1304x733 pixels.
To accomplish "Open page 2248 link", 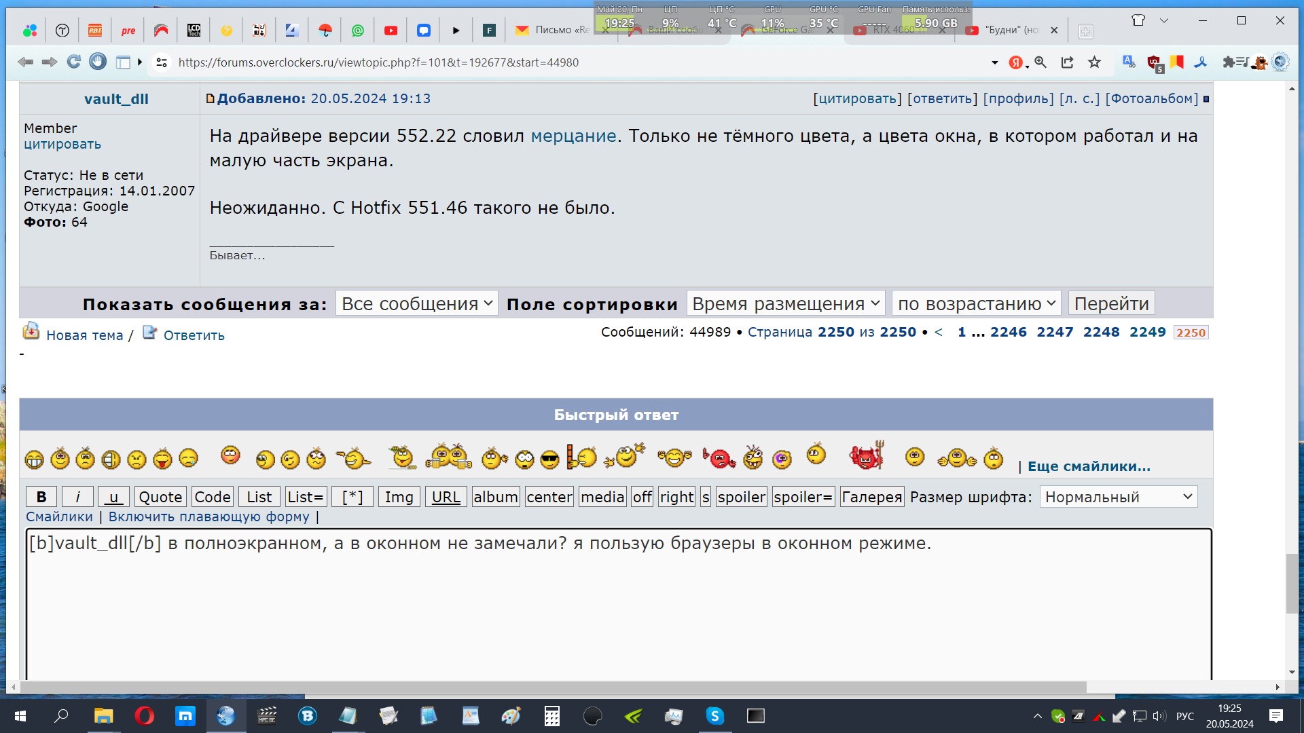I will [x=1101, y=332].
